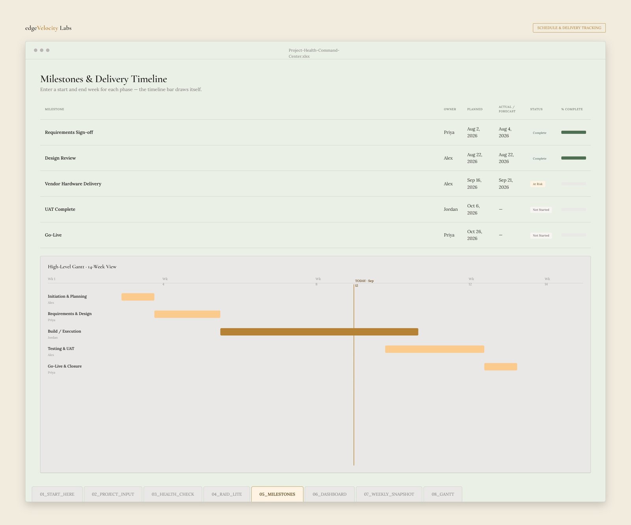
Task: Click the Schedule & Delivery Tracking badge
Action: [569, 28]
